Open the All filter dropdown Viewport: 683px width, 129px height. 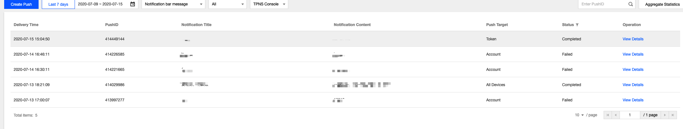point(228,4)
